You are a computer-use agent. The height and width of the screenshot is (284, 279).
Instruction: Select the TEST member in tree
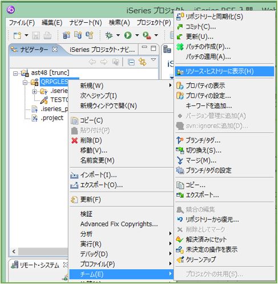click(59, 100)
